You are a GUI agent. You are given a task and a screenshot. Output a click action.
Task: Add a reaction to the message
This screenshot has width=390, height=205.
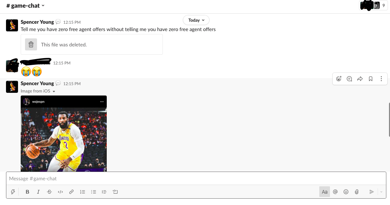point(339,79)
